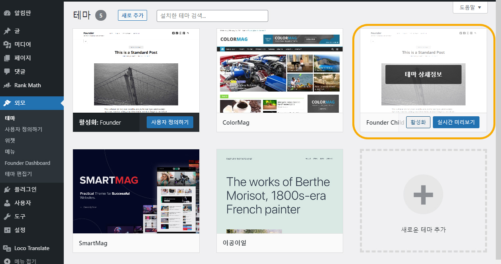The width and height of the screenshot is (501, 264).
Task: Open the SmartMag theme screenshot
Action: click(136, 191)
